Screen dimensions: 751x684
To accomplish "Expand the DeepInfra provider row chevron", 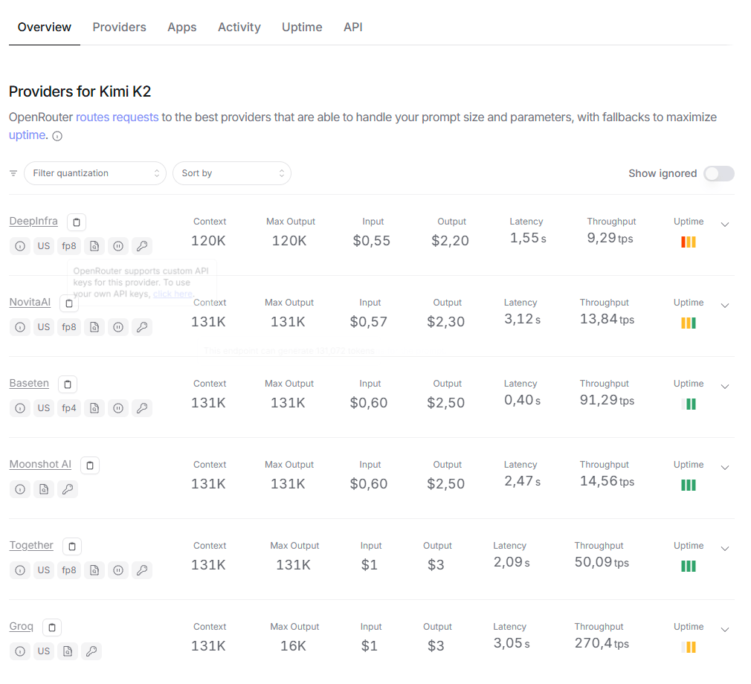I will coord(725,225).
